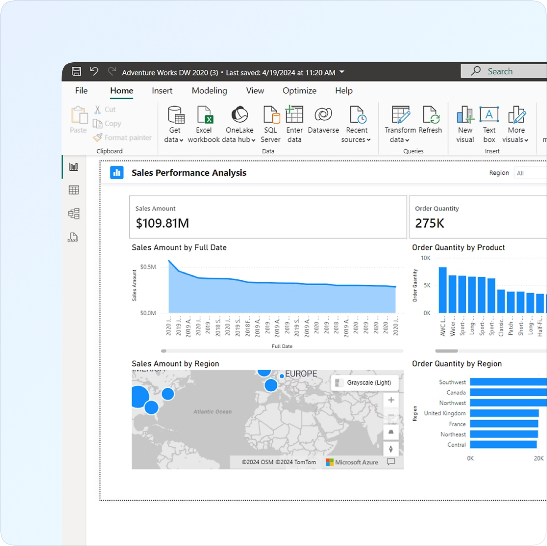Open the View ribbon tab
This screenshot has height=546, width=547.
(x=255, y=91)
